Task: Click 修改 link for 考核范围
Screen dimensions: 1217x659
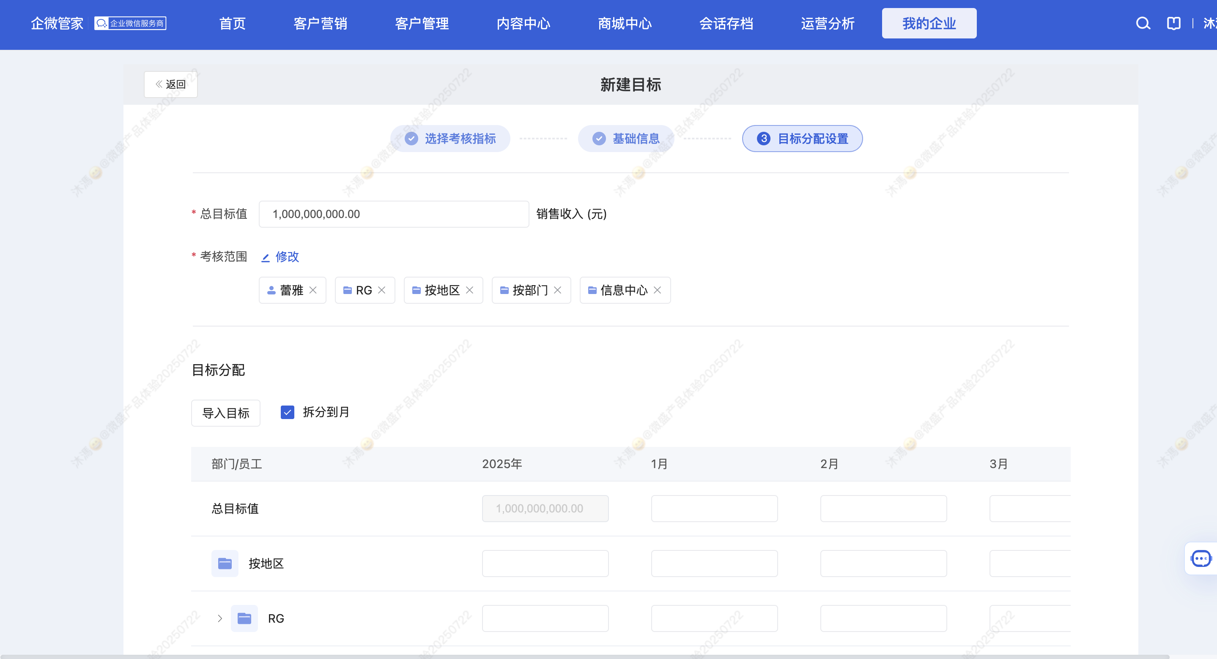Action: pos(280,257)
